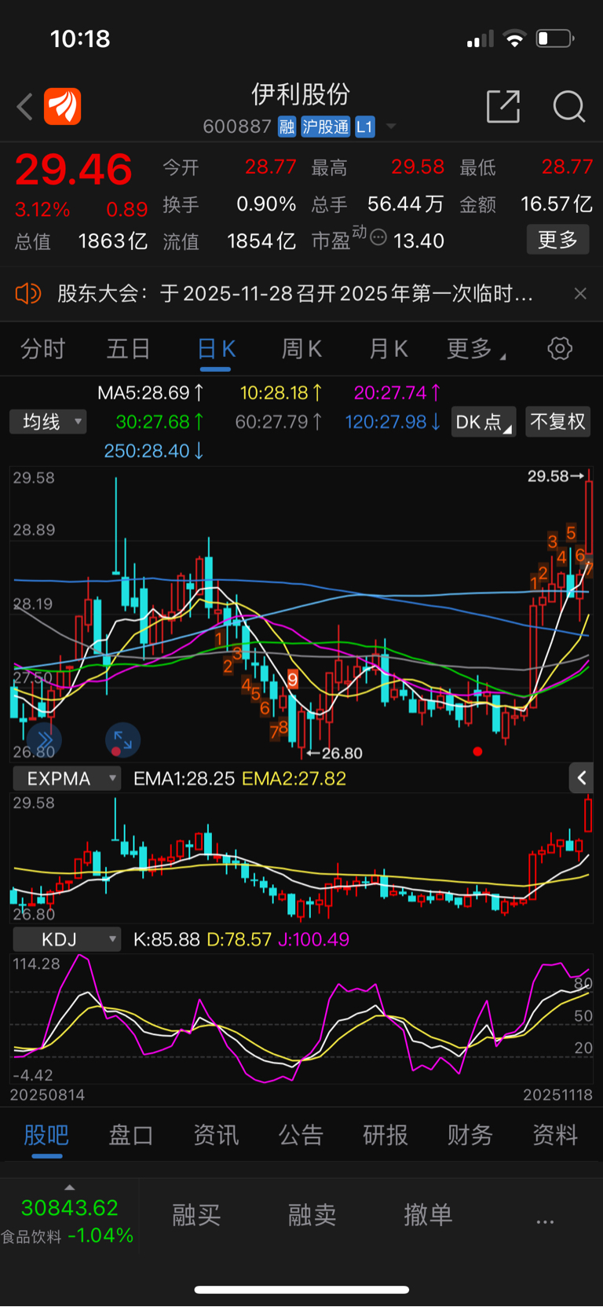This screenshot has height=1307, width=603.
Task: Open the KDJ indicator dropdown
Action: [x=67, y=939]
